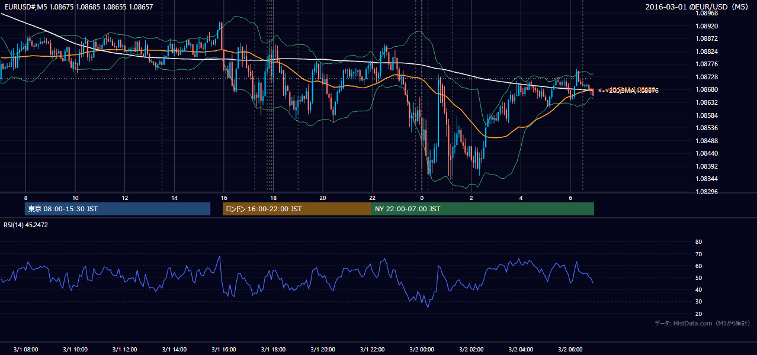This screenshot has width=757, height=355.
Task: Click the bottom time label 3/2 06:00
Action: (570, 349)
